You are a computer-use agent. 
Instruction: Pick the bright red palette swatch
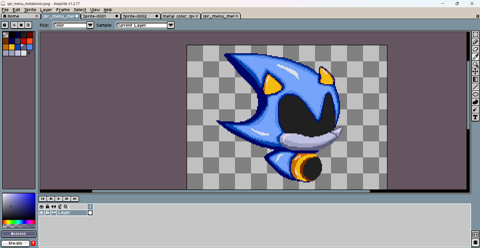click(23, 41)
